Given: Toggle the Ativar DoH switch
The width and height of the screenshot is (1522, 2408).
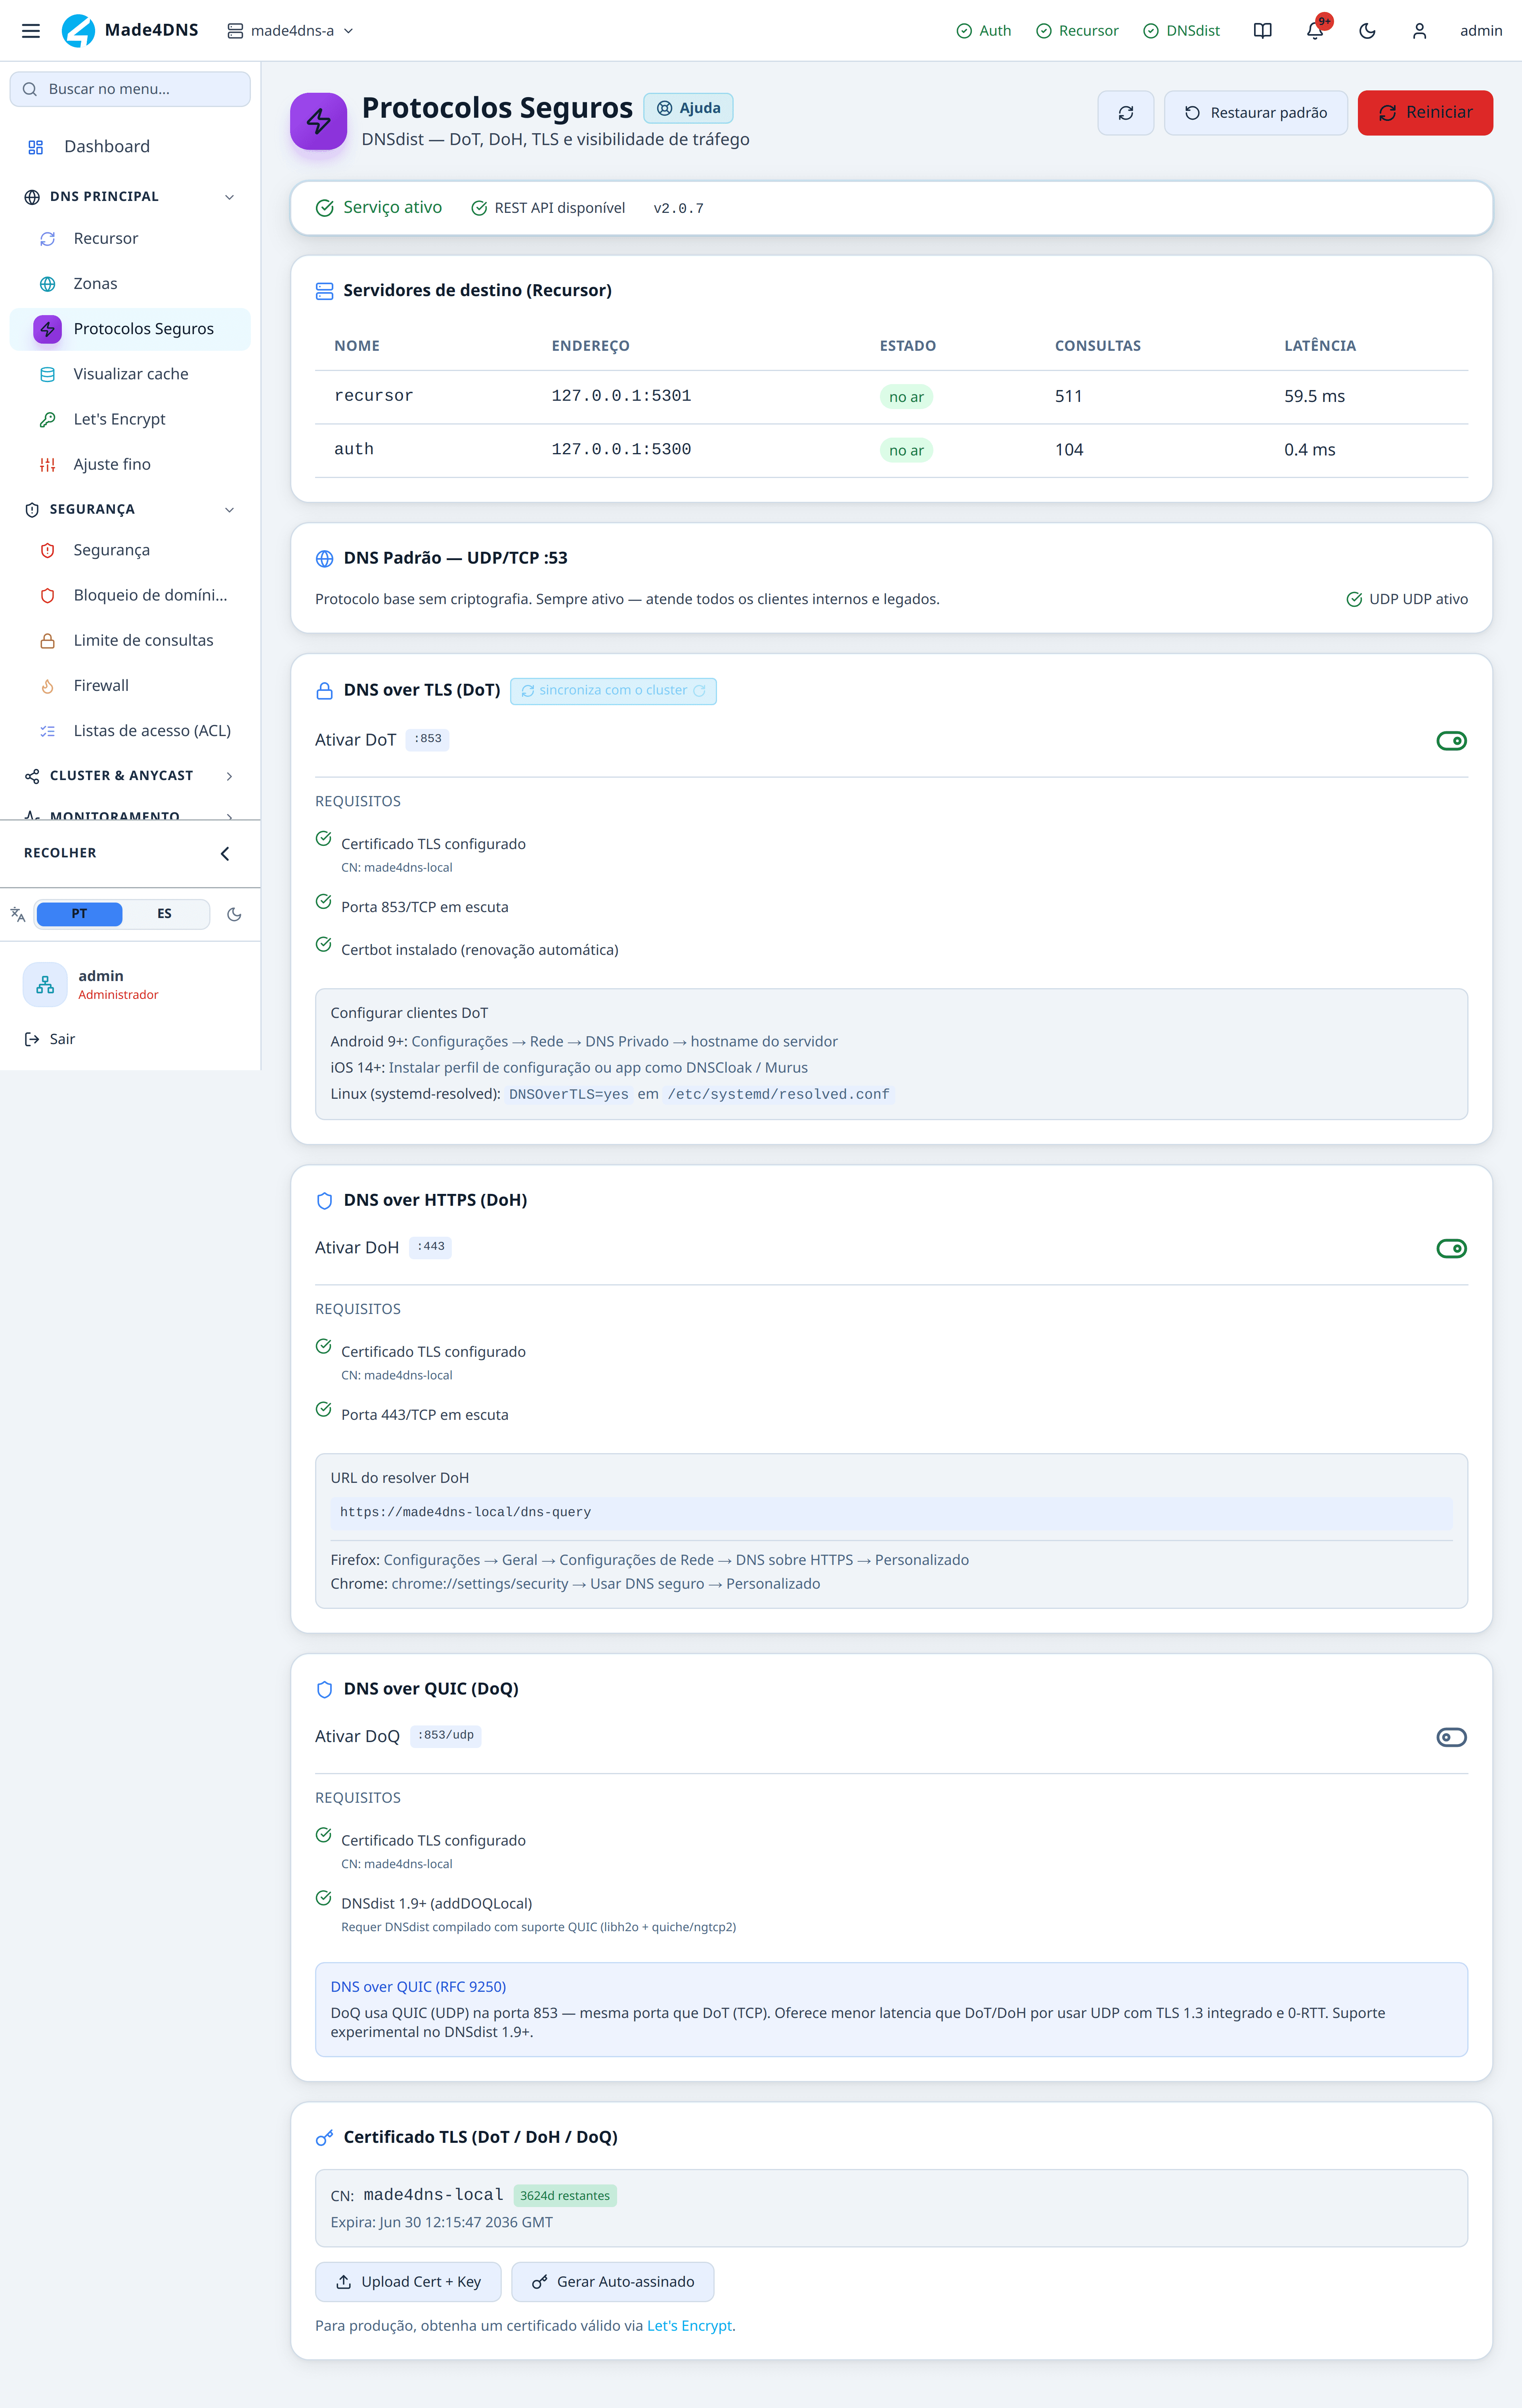Looking at the screenshot, I should pos(1451,1249).
